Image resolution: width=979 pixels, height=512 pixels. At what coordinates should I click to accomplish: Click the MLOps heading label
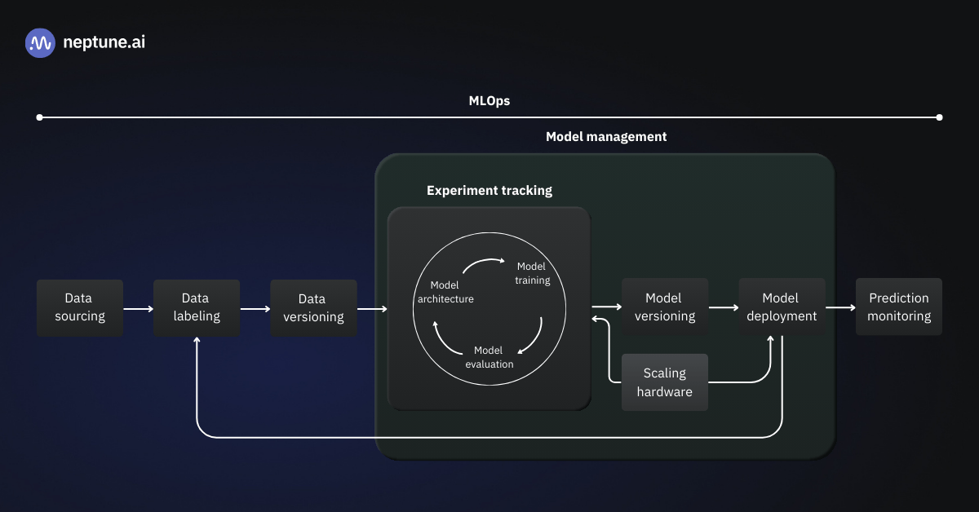pyautogui.click(x=489, y=101)
